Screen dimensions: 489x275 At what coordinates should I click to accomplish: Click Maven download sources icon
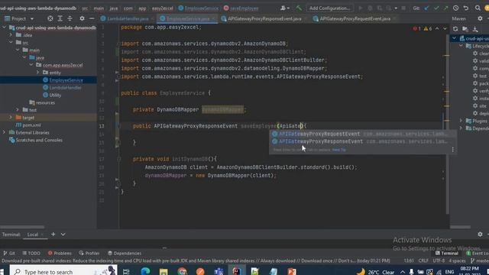475,29
